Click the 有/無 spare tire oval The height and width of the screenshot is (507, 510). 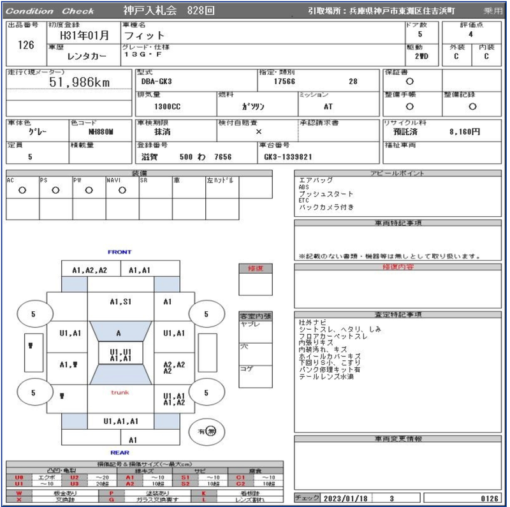(207, 432)
